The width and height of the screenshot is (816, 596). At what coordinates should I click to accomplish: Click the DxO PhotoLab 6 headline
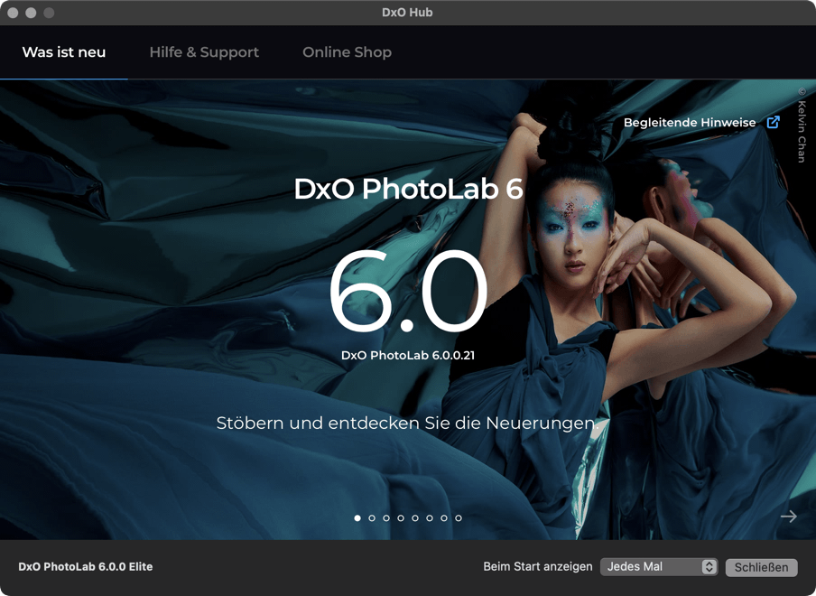409,189
